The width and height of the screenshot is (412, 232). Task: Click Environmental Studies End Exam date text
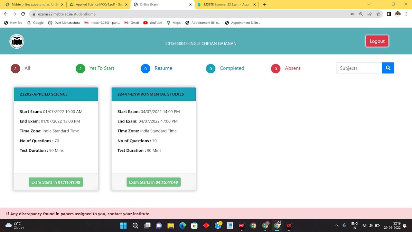click(x=158, y=121)
